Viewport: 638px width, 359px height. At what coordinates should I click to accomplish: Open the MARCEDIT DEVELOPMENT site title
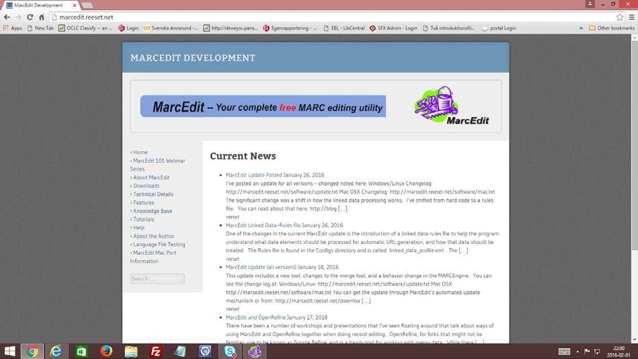pos(192,58)
